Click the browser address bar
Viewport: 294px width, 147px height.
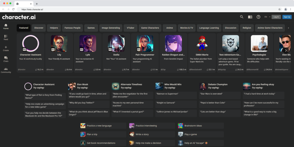[x=146, y=9]
